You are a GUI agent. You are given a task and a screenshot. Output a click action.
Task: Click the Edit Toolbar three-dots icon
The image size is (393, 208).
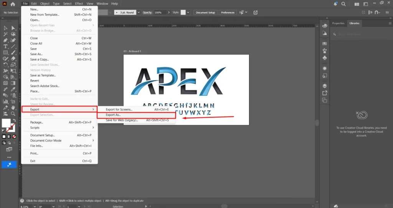click(x=9, y=157)
